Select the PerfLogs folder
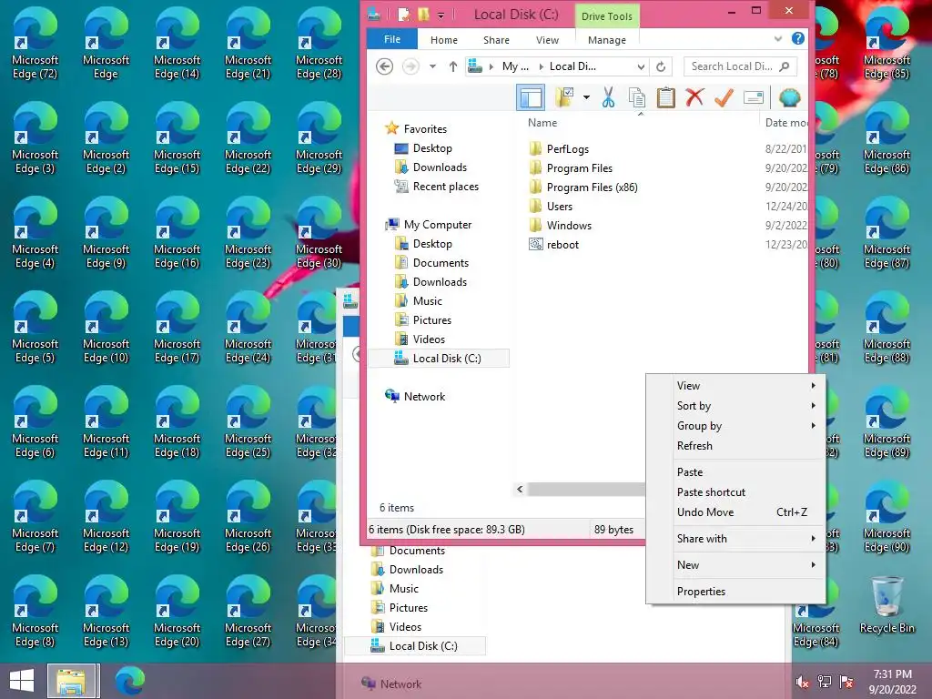This screenshot has width=932, height=699. pyautogui.click(x=559, y=149)
